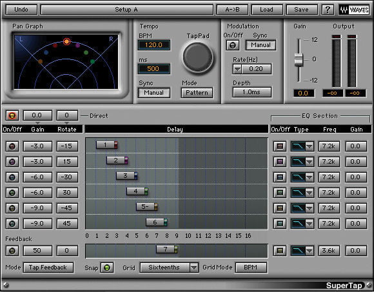Screen dimensions: 374x292
Task: Click the low-pass filter type icon for tap 3
Action: pos(298,177)
